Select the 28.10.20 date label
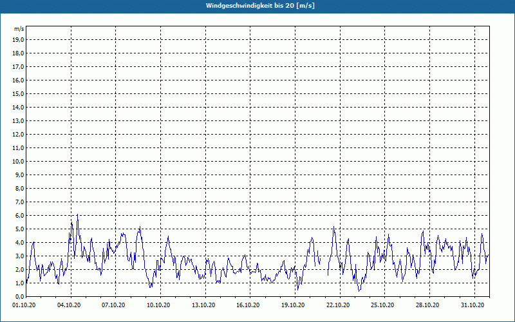Viewport: 515px width, 322px height. pyautogui.click(x=428, y=305)
